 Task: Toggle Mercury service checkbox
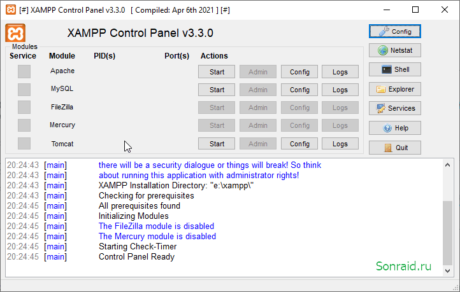24,125
